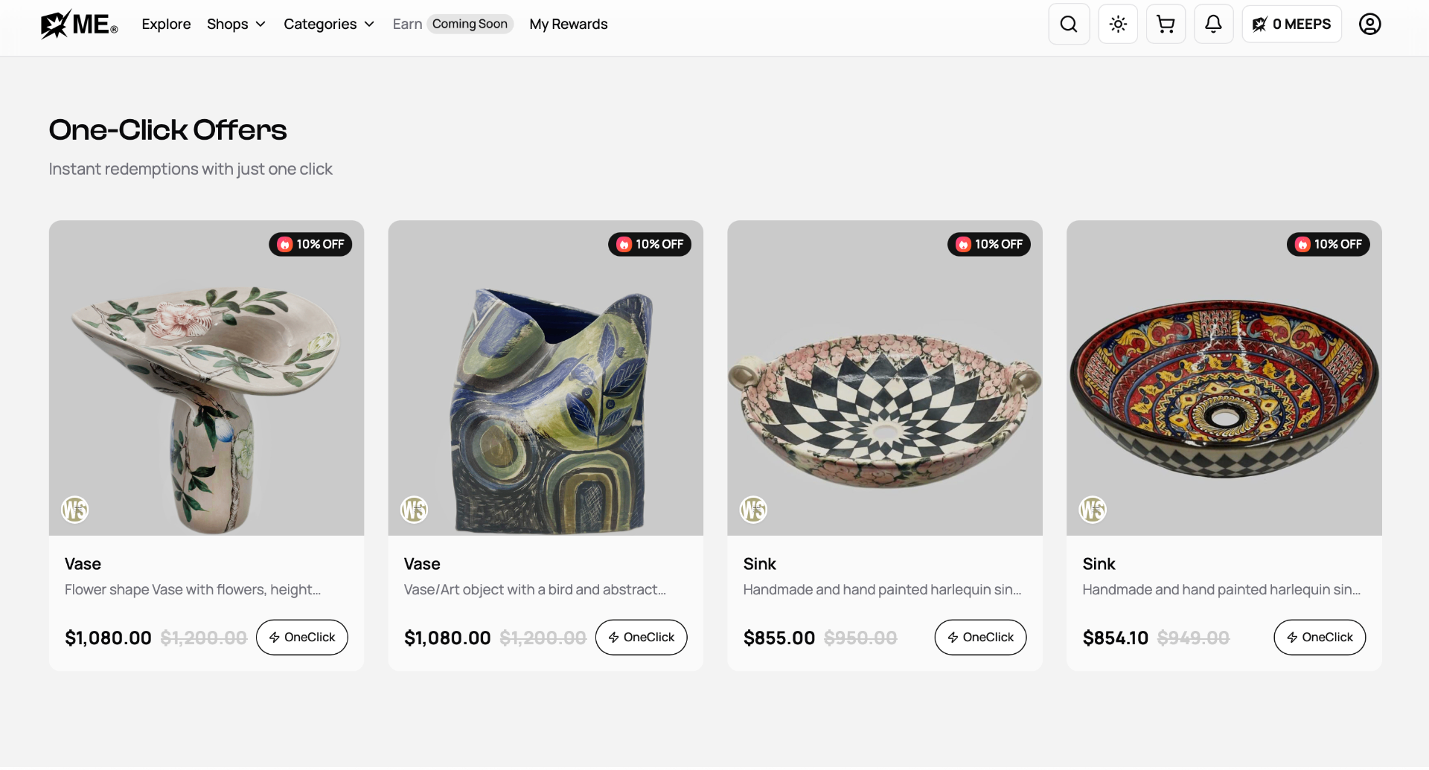Open the shop avatar on the first Vase
1429x770 pixels.
coord(74,510)
